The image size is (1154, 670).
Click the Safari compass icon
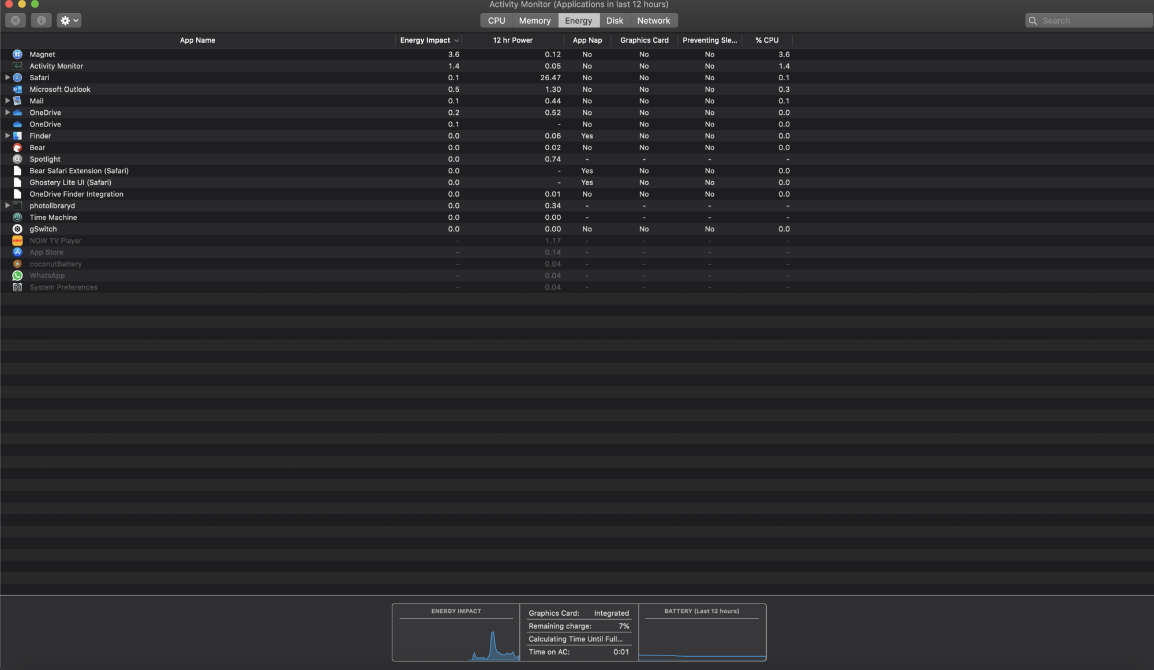tap(17, 77)
